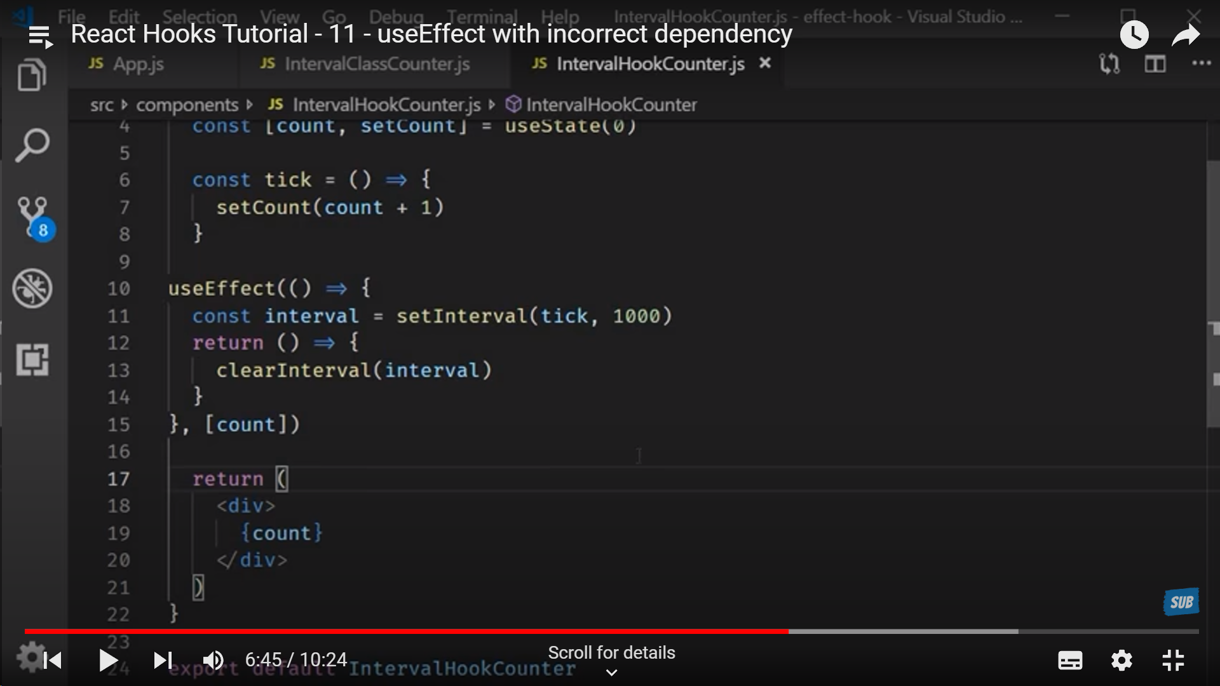This screenshot has height=686, width=1220.
Task: Click the split editor icon
Action: [1155, 64]
